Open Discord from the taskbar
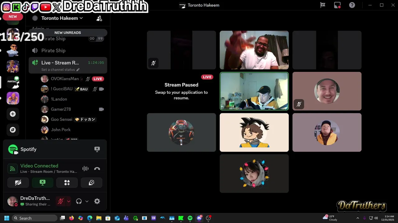This screenshot has height=223, width=398. 199,218
